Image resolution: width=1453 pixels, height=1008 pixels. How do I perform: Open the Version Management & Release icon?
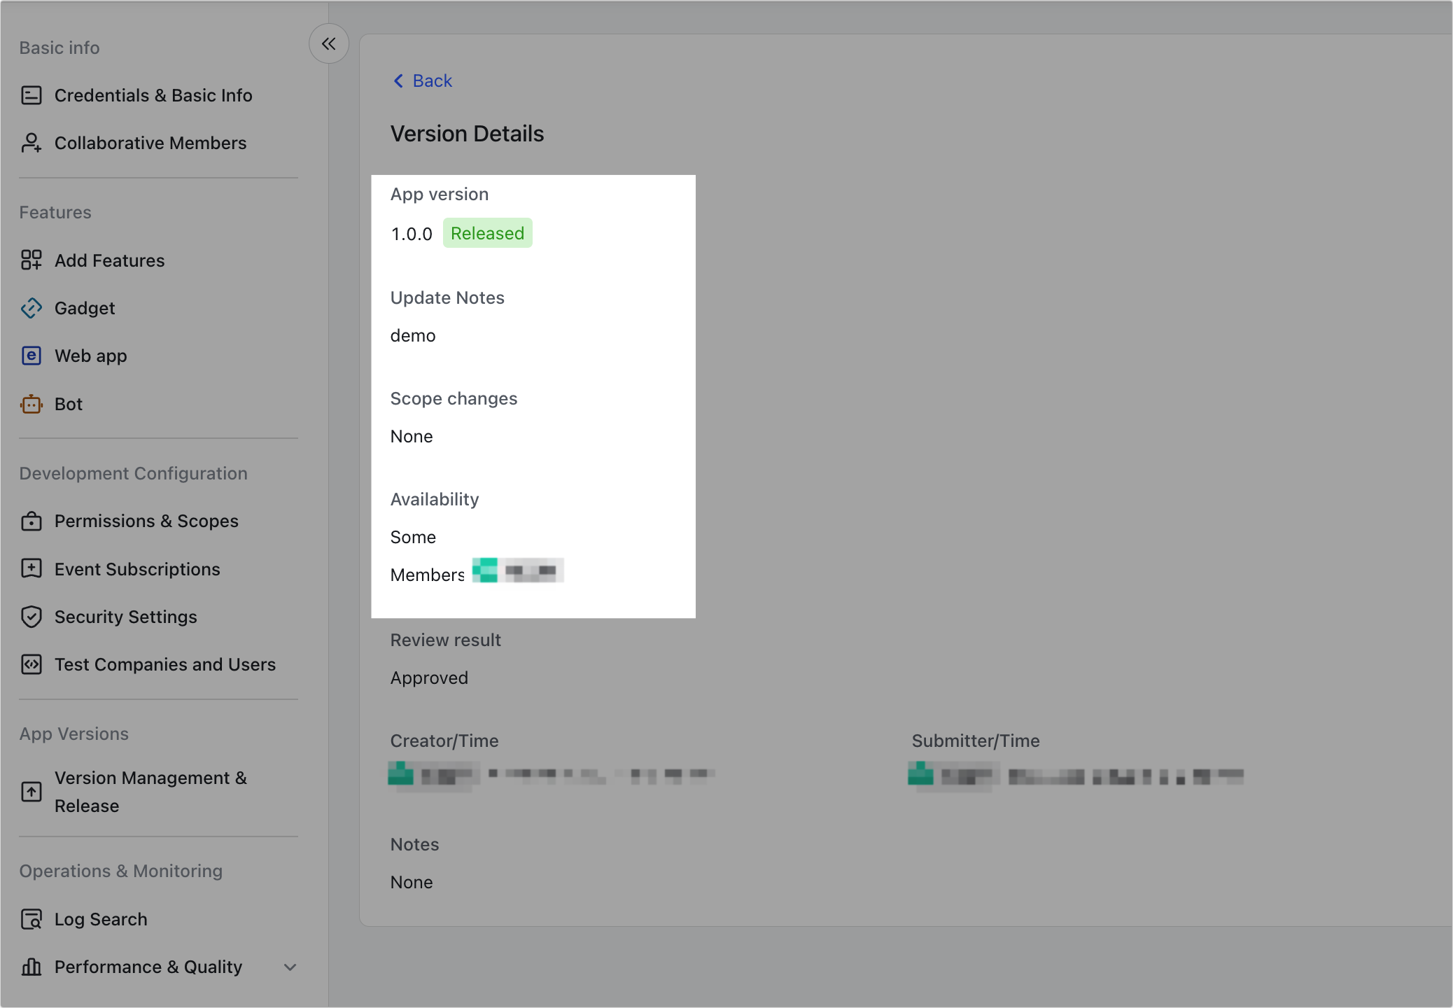click(x=31, y=792)
